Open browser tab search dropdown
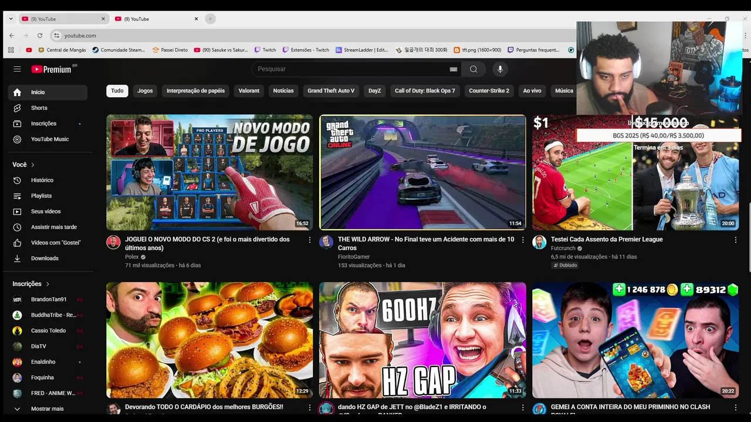The width and height of the screenshot is (751, 422). click(x=11, y=19)
